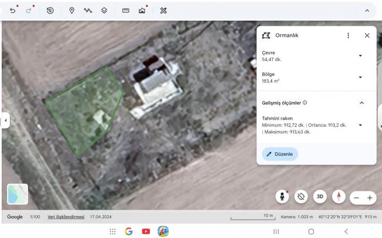Image resolution: width=382 pixels, height=238 pixels.
Task: Open the Bölge area unit dropdown
Action: click(x=360, y=78)
